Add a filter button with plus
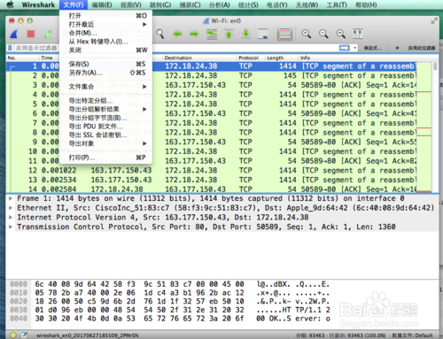The width and height of the screenshot is (443, 339). pos(397,48)
